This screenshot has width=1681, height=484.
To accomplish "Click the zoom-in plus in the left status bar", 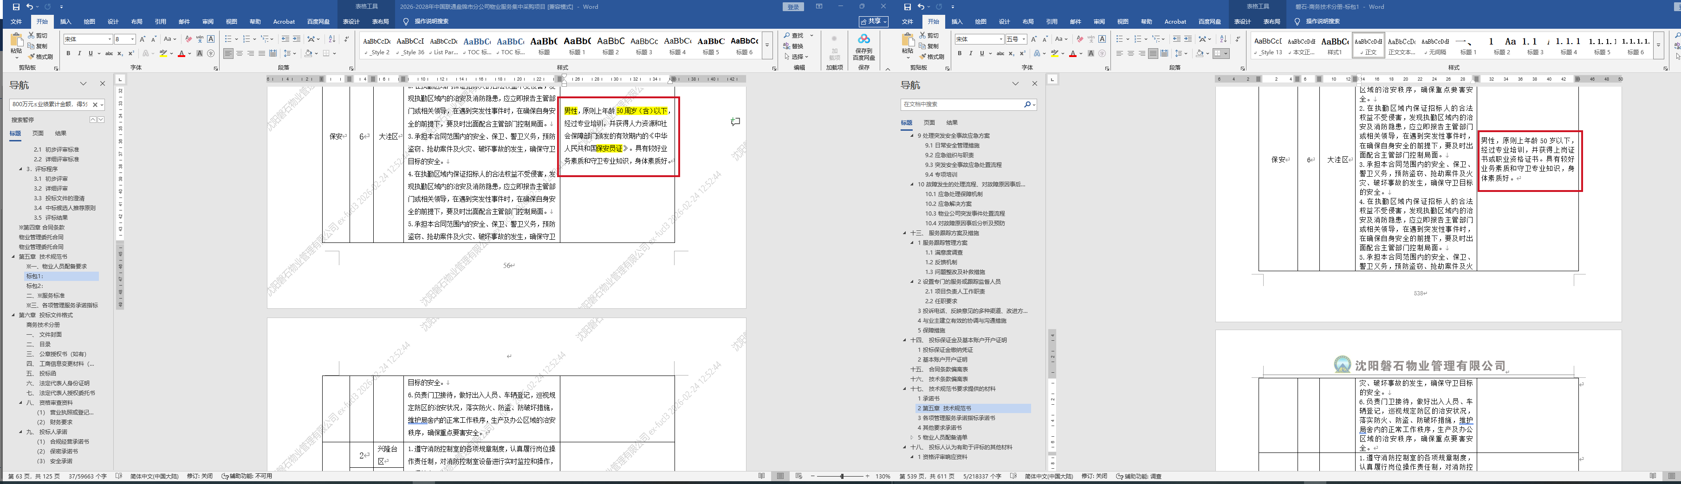I will click(867, 476).
